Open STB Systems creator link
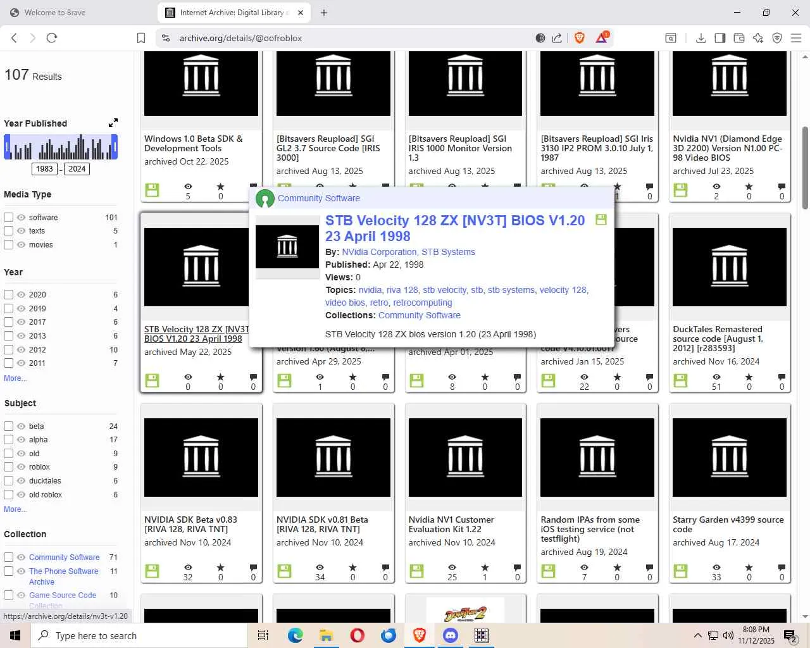 (448, 252)
